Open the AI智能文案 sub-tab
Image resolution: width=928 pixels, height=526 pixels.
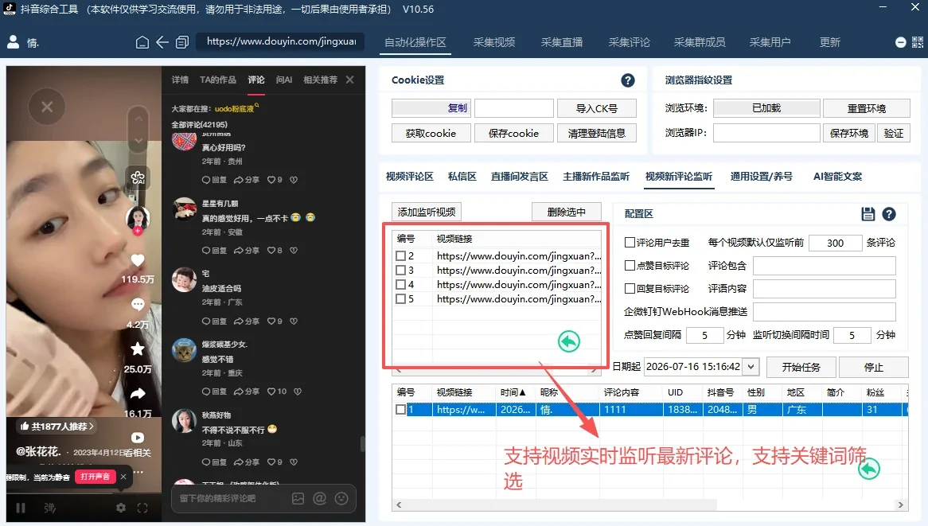tap(837, 177)
